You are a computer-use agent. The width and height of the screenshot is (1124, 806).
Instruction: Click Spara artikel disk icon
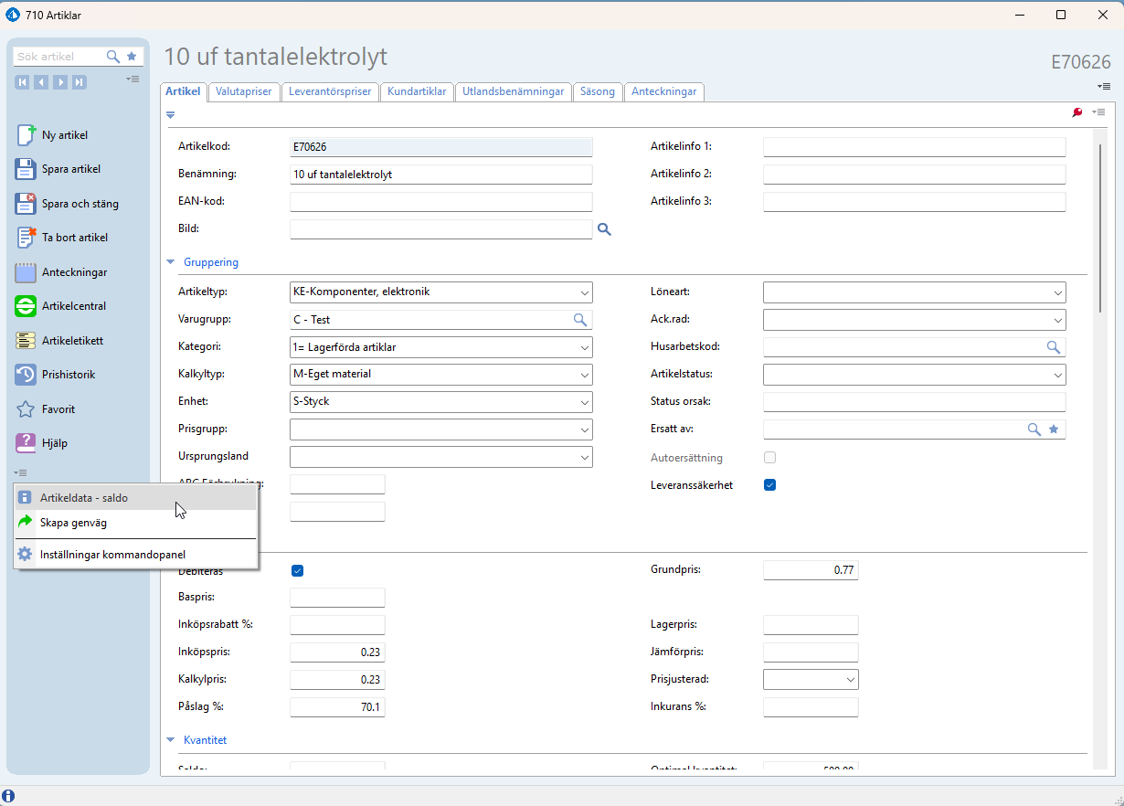pyautogui.click(x=27, y=169)
